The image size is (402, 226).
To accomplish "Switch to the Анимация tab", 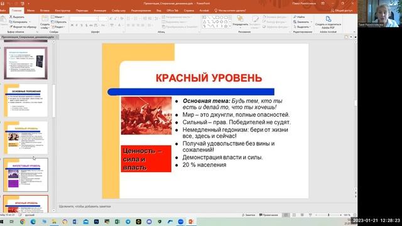I will click(100, 11).
